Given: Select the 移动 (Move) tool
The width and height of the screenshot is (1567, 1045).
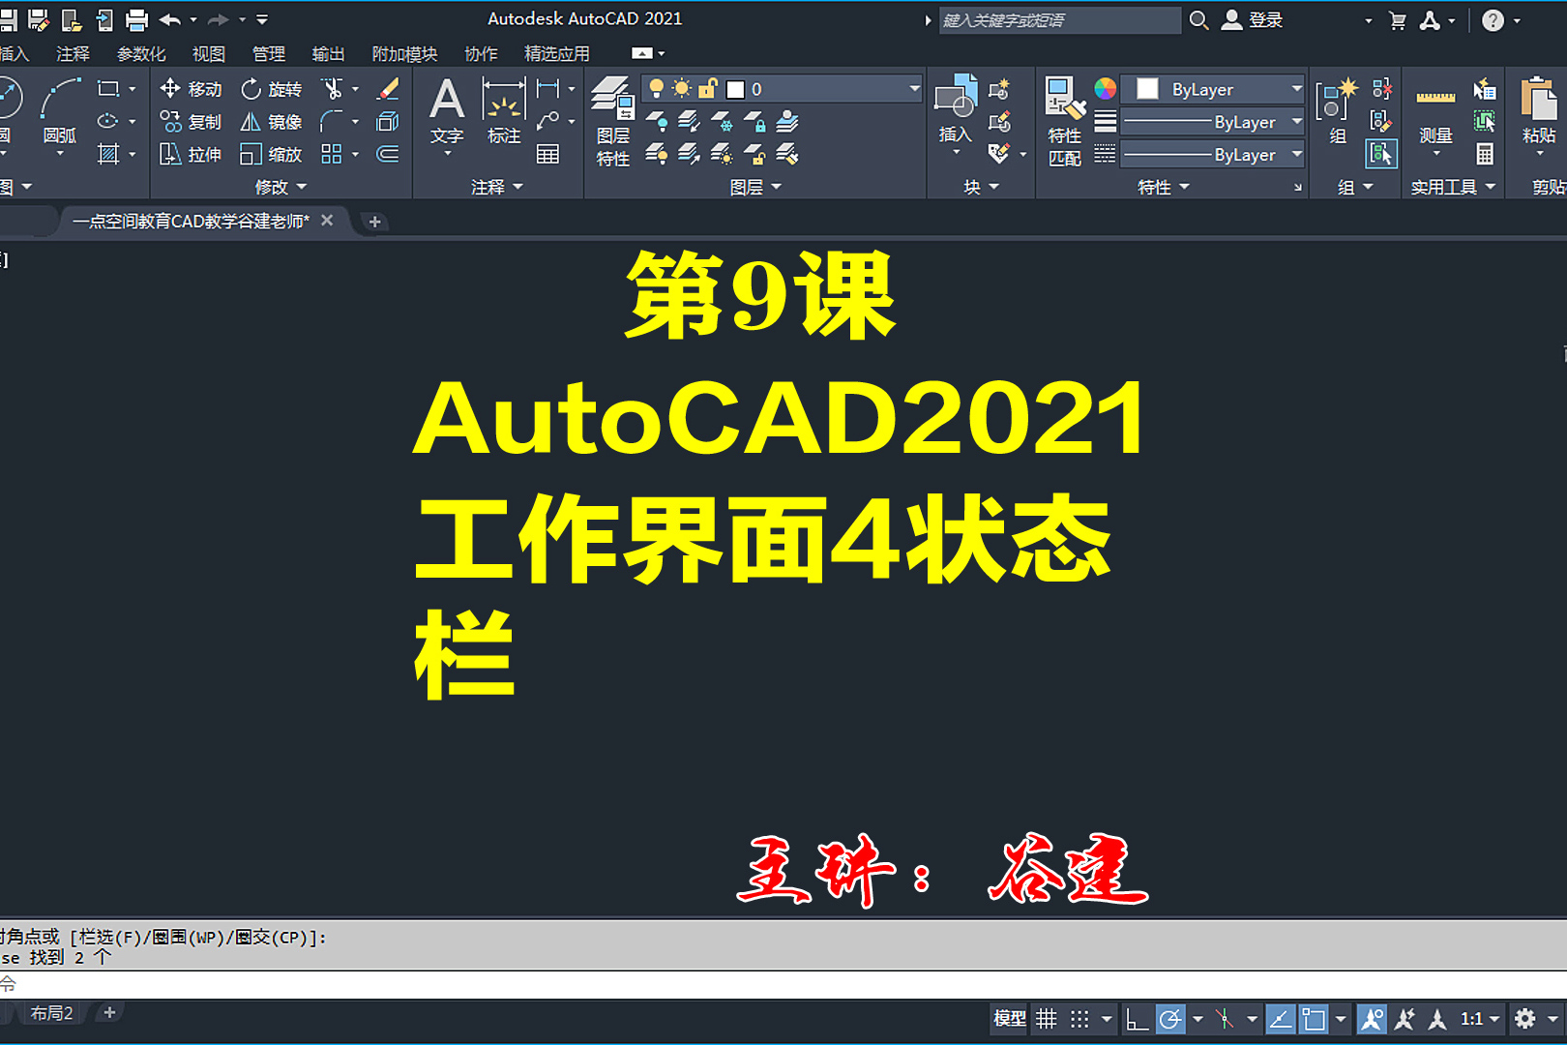Looking at the screenshot, I should [x=192, y=88].
